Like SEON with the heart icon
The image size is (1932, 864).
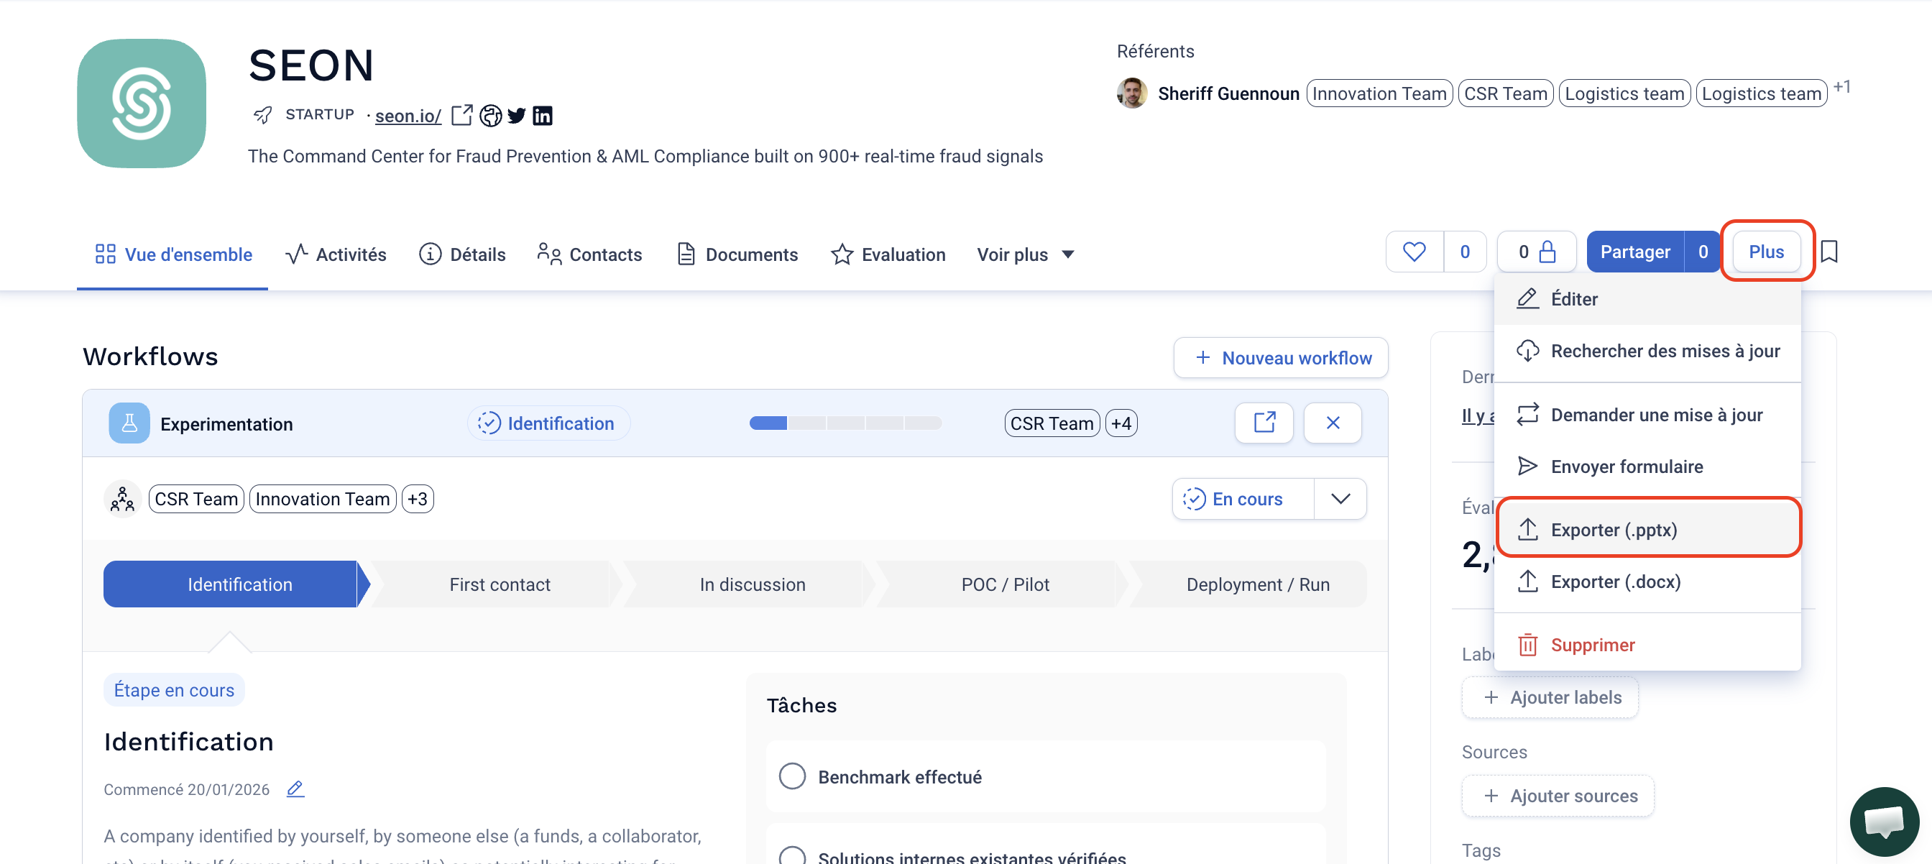(x=1414, y=252)
